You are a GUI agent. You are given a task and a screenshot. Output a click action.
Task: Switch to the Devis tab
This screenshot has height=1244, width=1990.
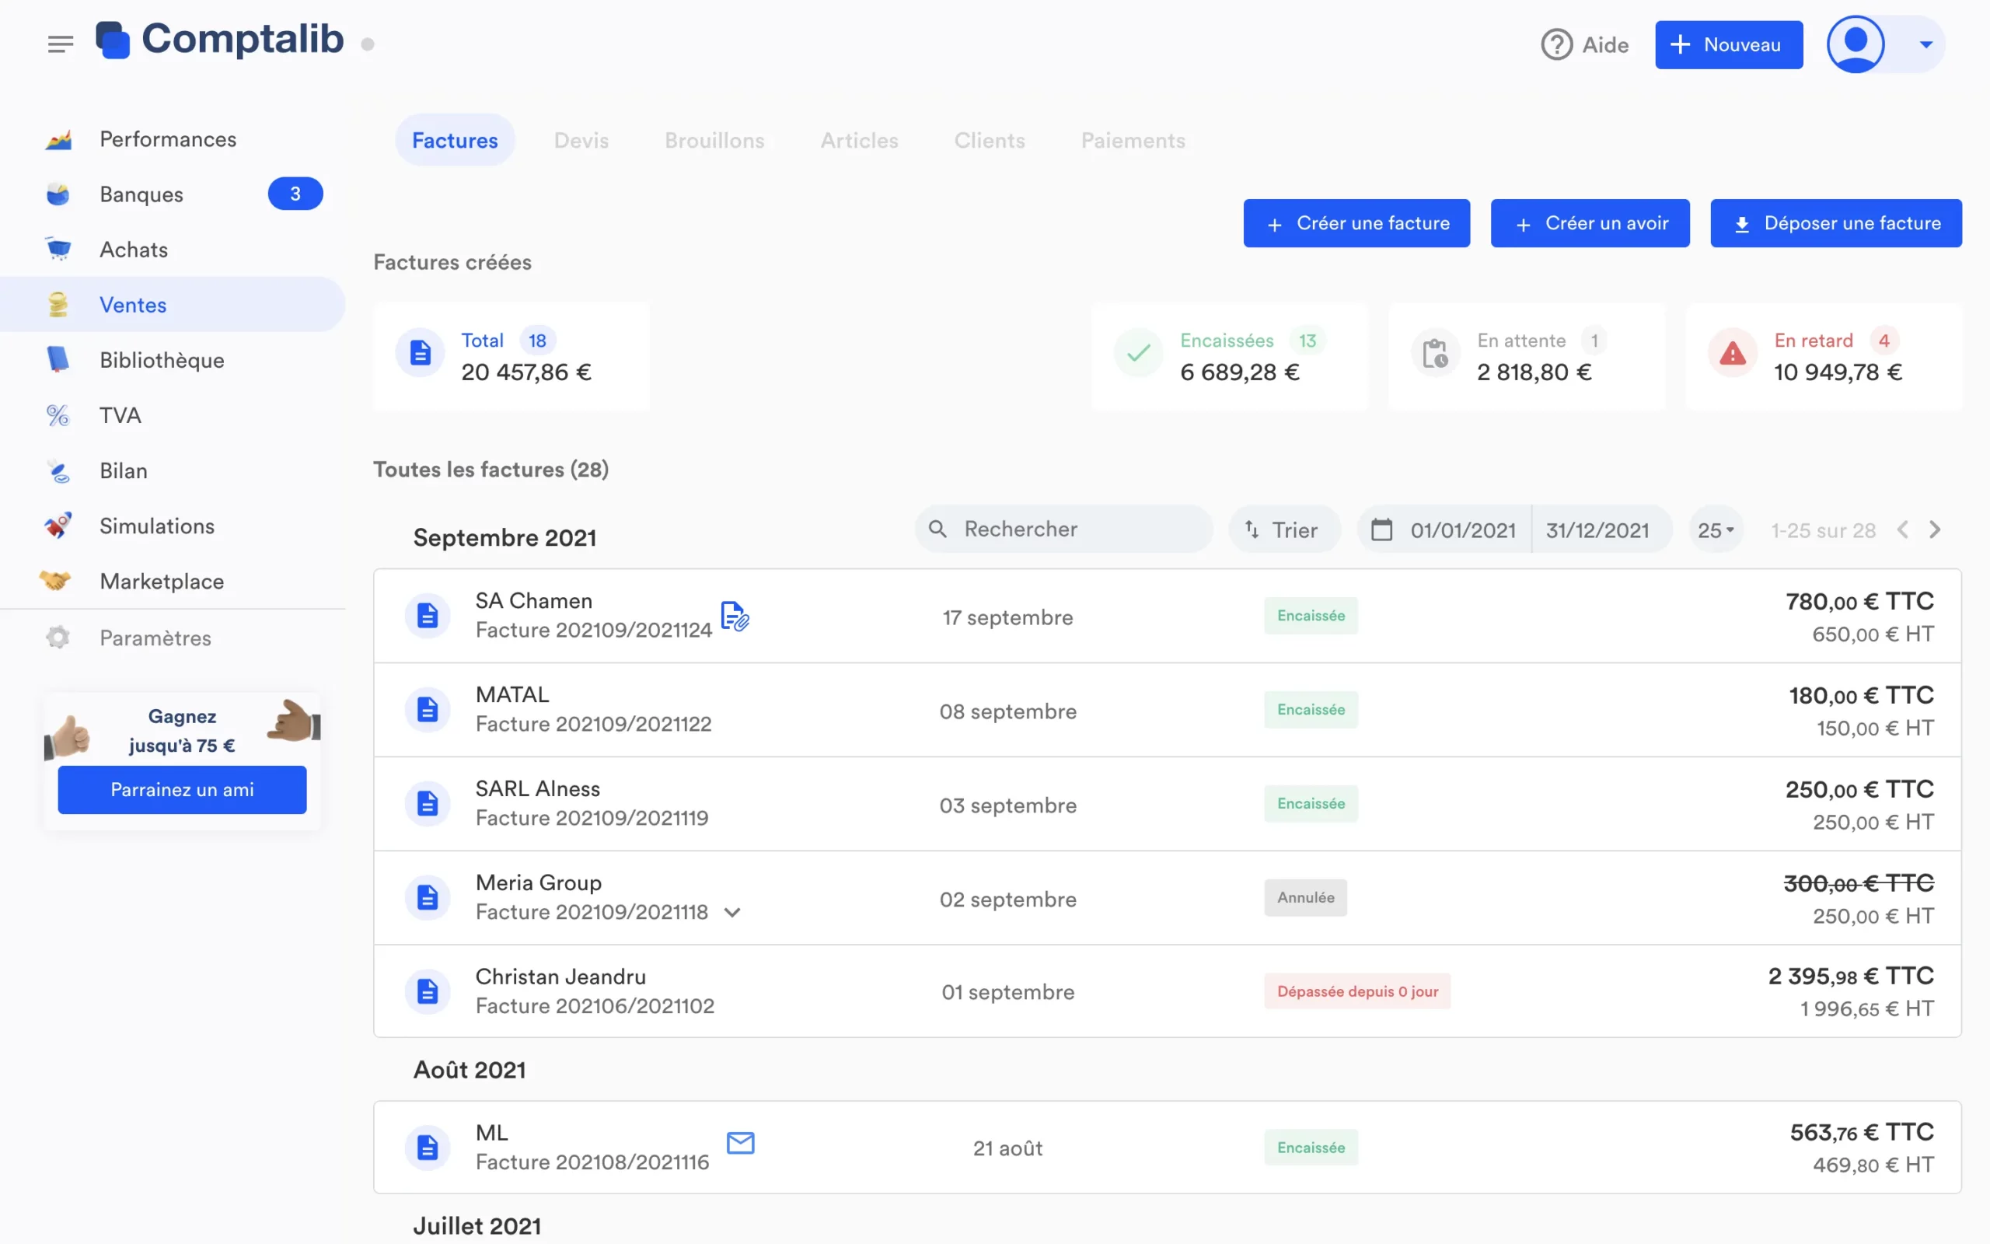pos(581,141)
